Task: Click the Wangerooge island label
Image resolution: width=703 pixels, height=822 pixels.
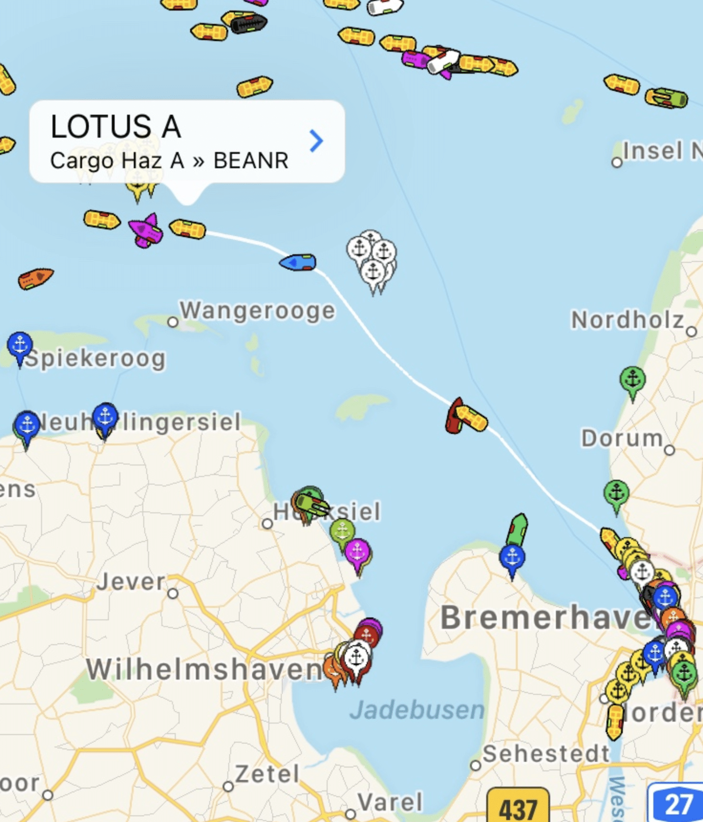Action: tap(258, 311)
